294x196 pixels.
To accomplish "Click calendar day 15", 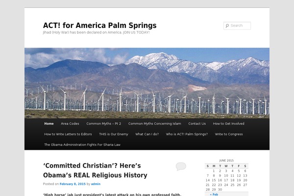I will tap(214, 180).
